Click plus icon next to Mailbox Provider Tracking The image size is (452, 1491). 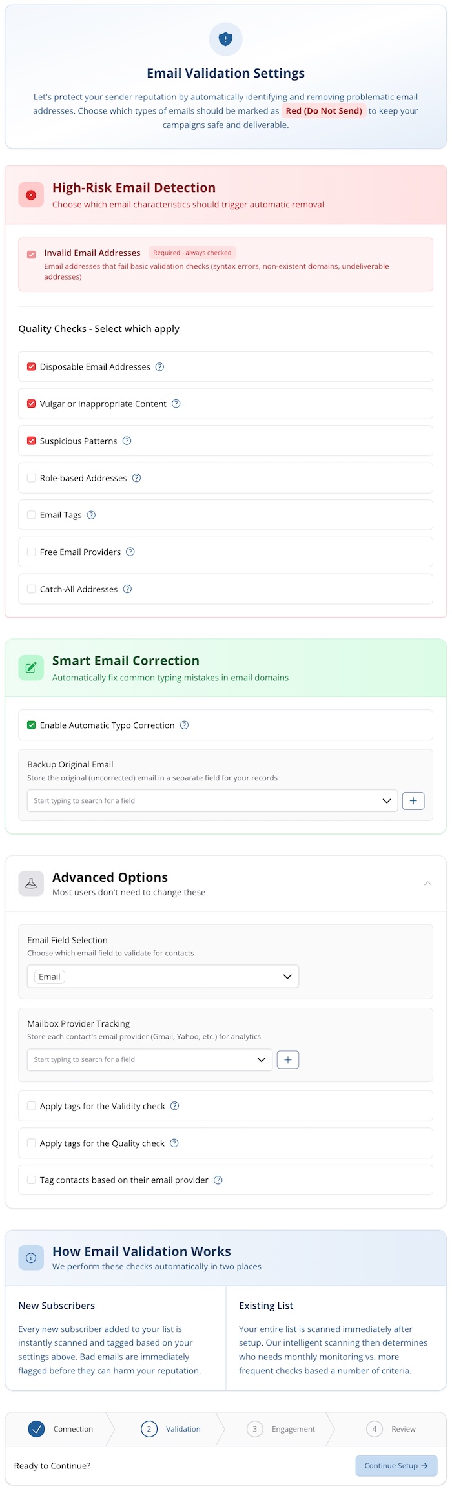[288, 1059]
